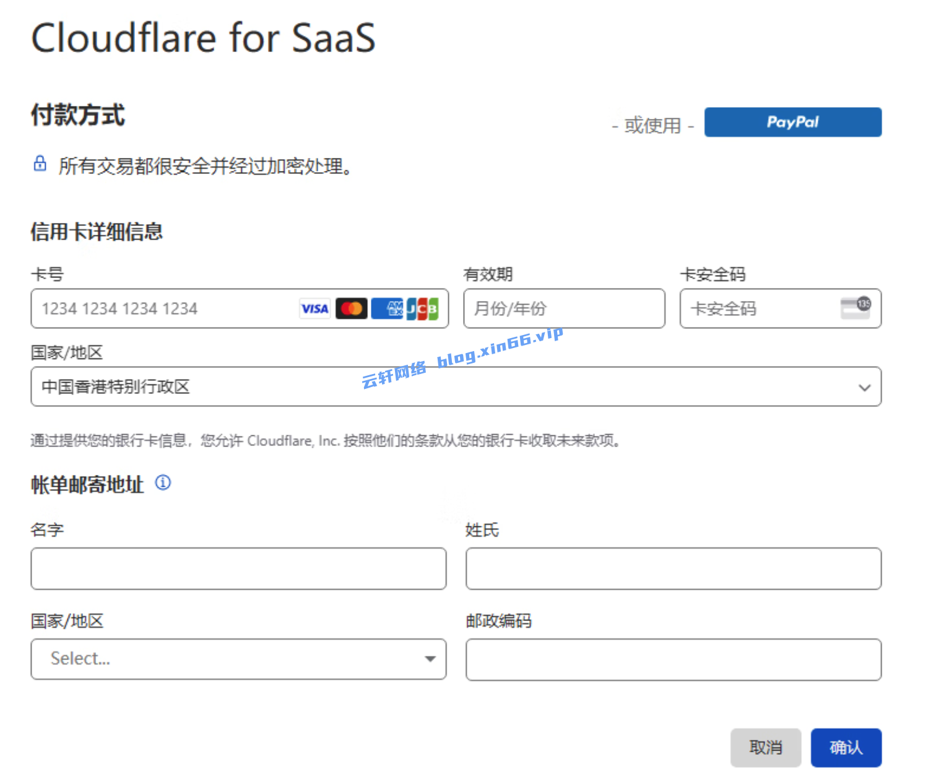Click the Cloudflare for SaaS title
936x779 pixels.
[204, 37]
